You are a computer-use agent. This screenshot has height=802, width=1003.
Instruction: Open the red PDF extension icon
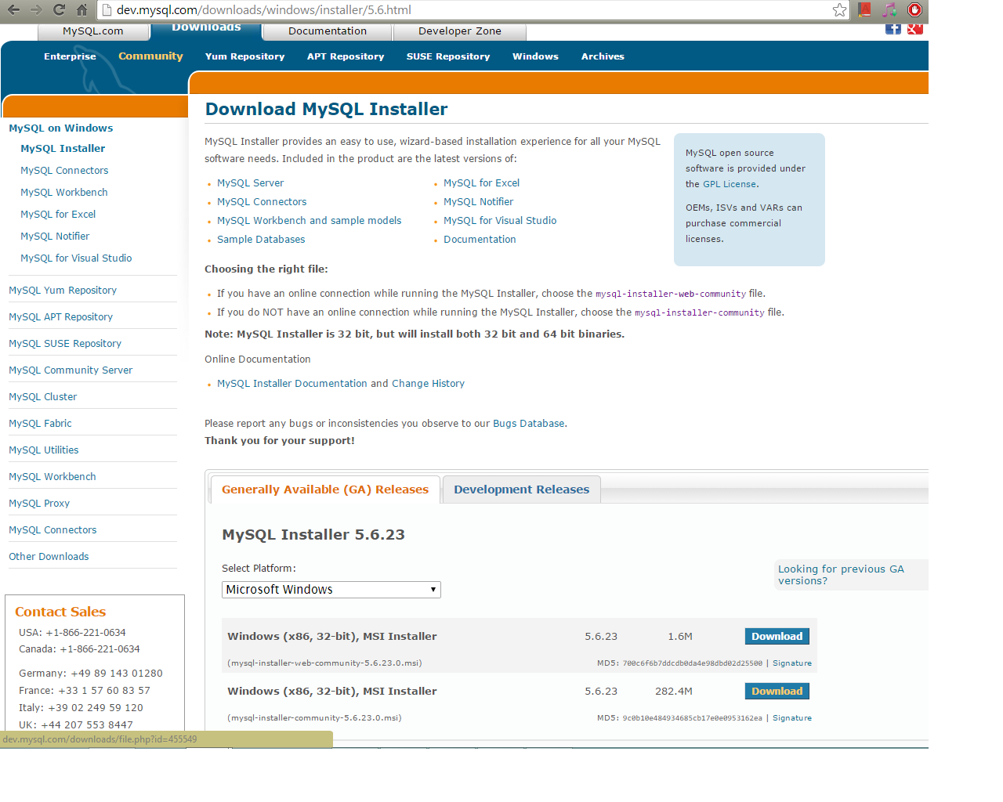(x=864, y=10)
